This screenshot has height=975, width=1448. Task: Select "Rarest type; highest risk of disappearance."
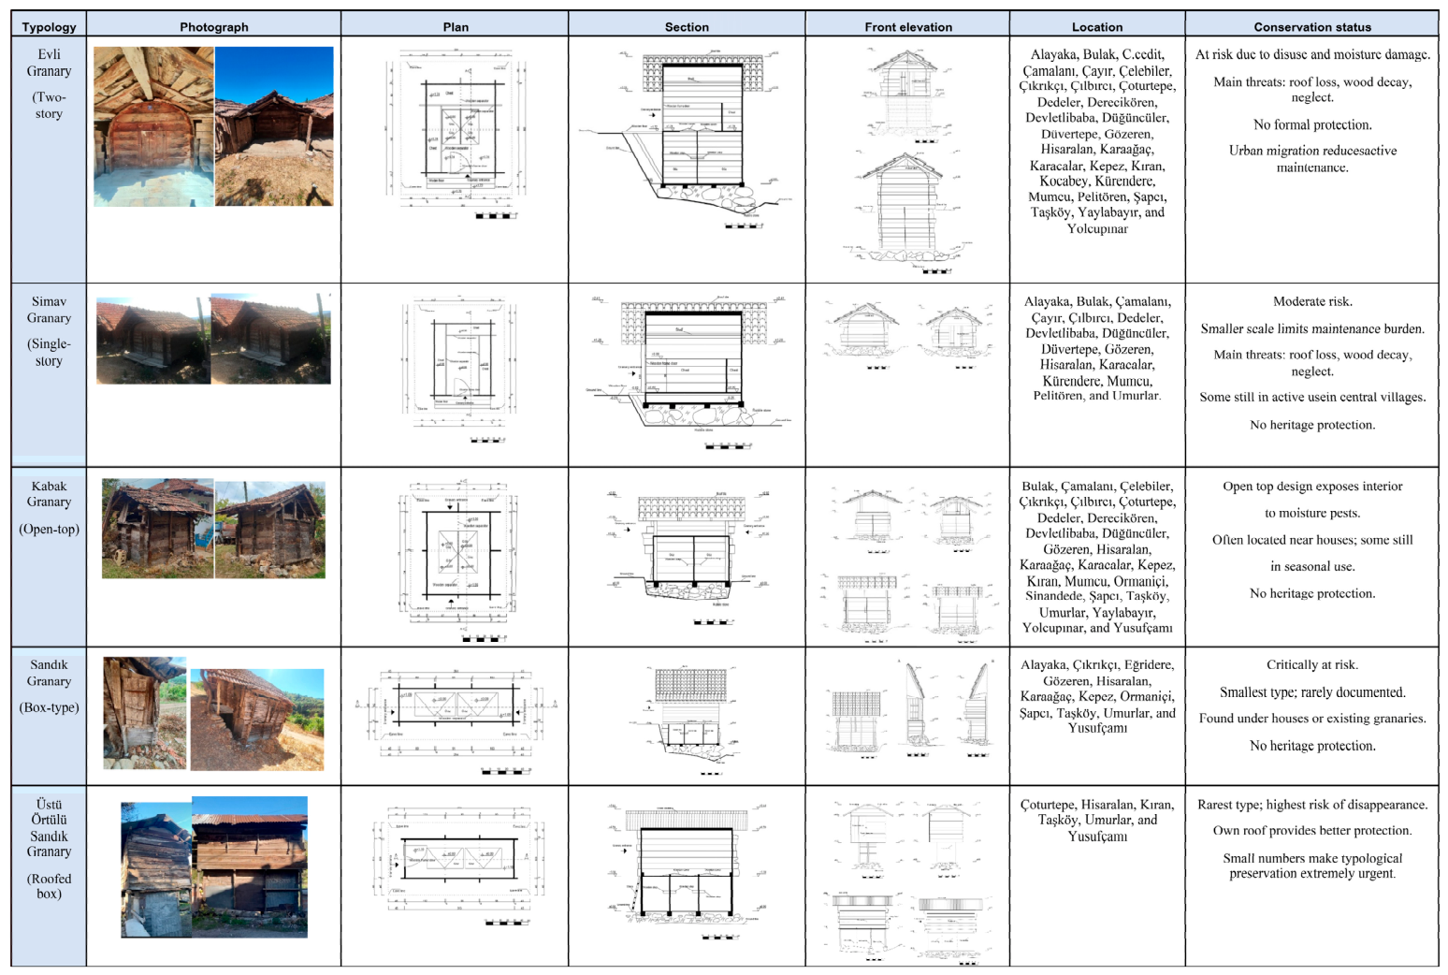1312,805
